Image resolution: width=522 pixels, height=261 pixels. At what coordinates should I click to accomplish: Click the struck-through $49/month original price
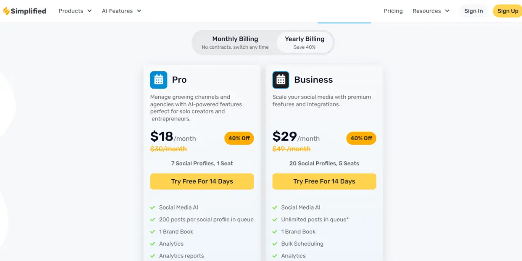pos(291,149)
